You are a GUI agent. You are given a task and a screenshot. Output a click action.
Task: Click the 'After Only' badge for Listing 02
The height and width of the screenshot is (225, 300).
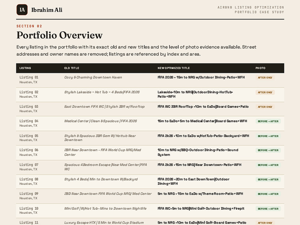click(x=265, y=92)
